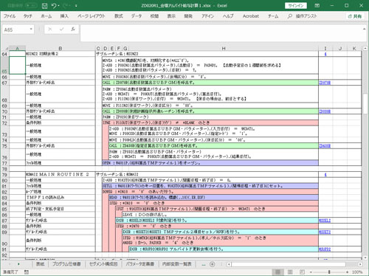Image resolution: width=369 pixels, height=276 pixels.
Task: Click the Insert Function fx icon
Action: (x=73, y=30)
